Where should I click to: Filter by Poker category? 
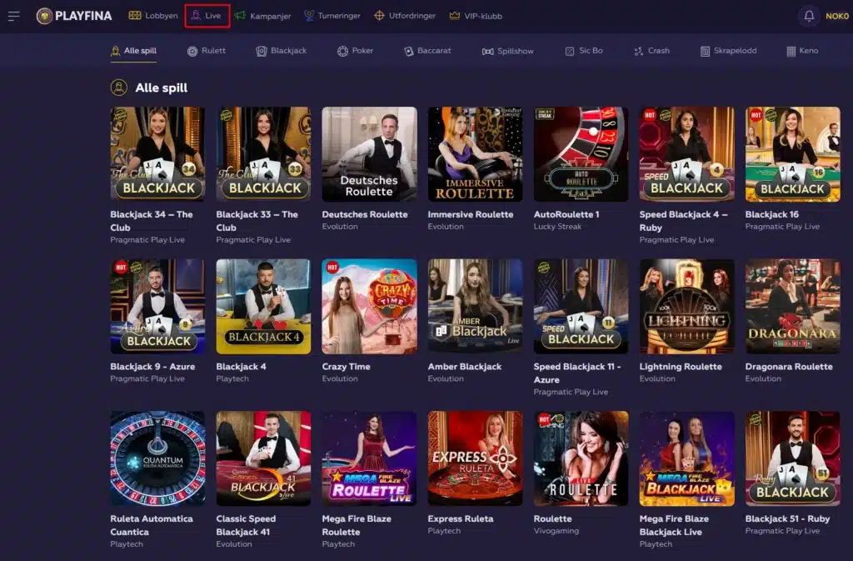[x=355, y=51]
